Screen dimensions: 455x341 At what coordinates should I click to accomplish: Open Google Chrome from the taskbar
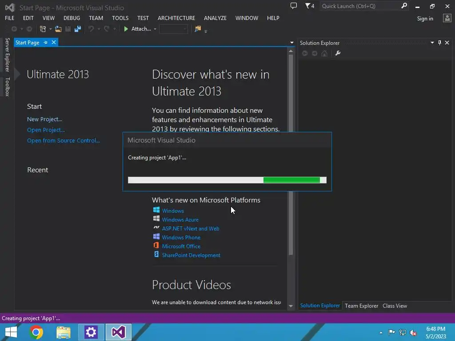pos(36,332)
